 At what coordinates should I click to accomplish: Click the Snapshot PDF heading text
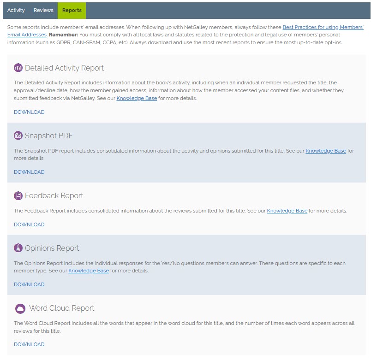pos(48,136)
